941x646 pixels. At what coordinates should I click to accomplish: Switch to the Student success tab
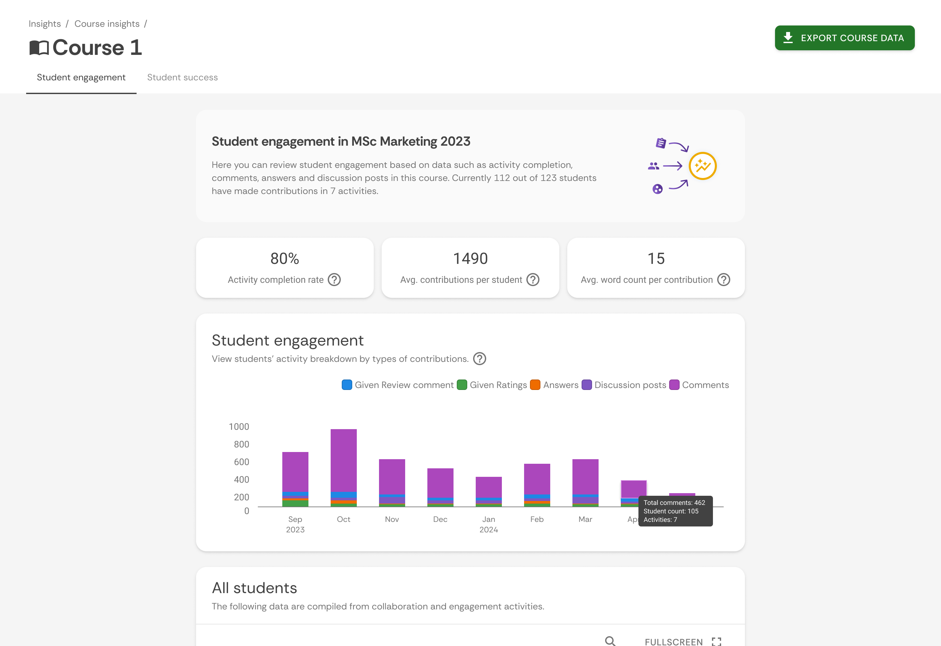point(182,77)
